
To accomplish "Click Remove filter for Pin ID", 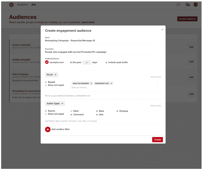I will click(x=156, y=77).
